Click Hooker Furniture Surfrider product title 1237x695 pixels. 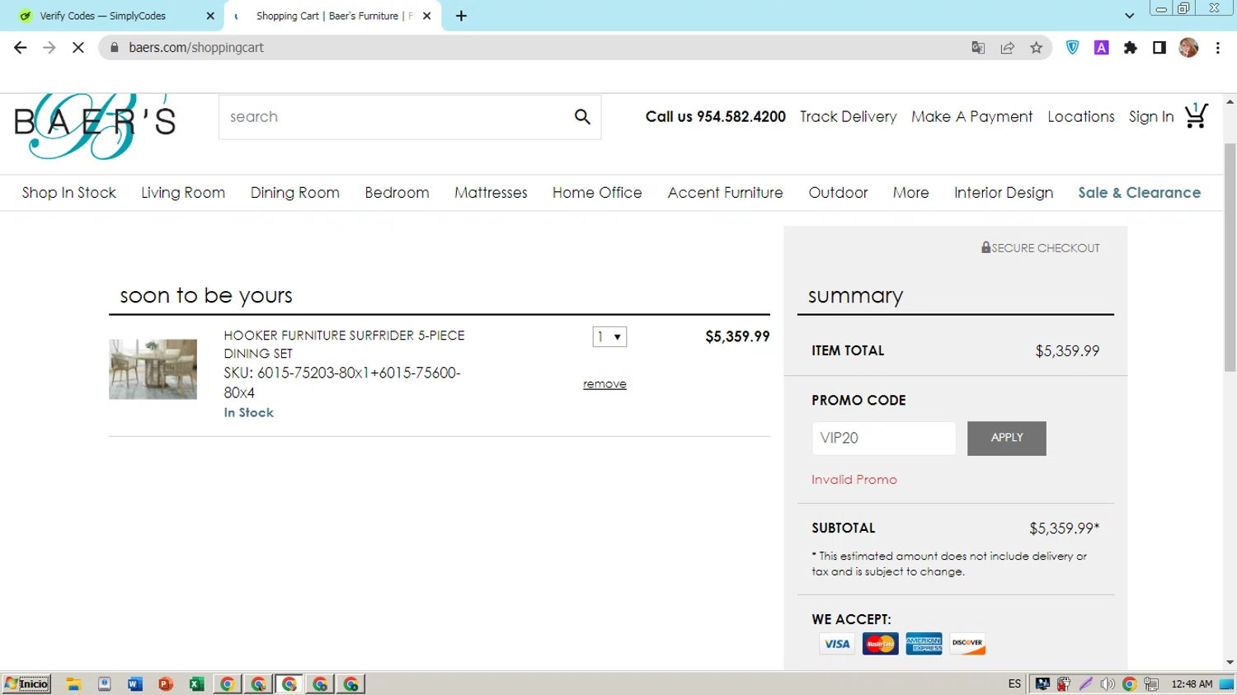pyautogui.click(x=344, y=345)
